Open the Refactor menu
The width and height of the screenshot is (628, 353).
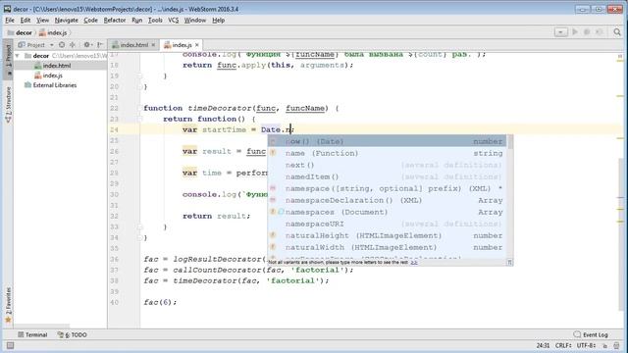click(x=115, y=20)
